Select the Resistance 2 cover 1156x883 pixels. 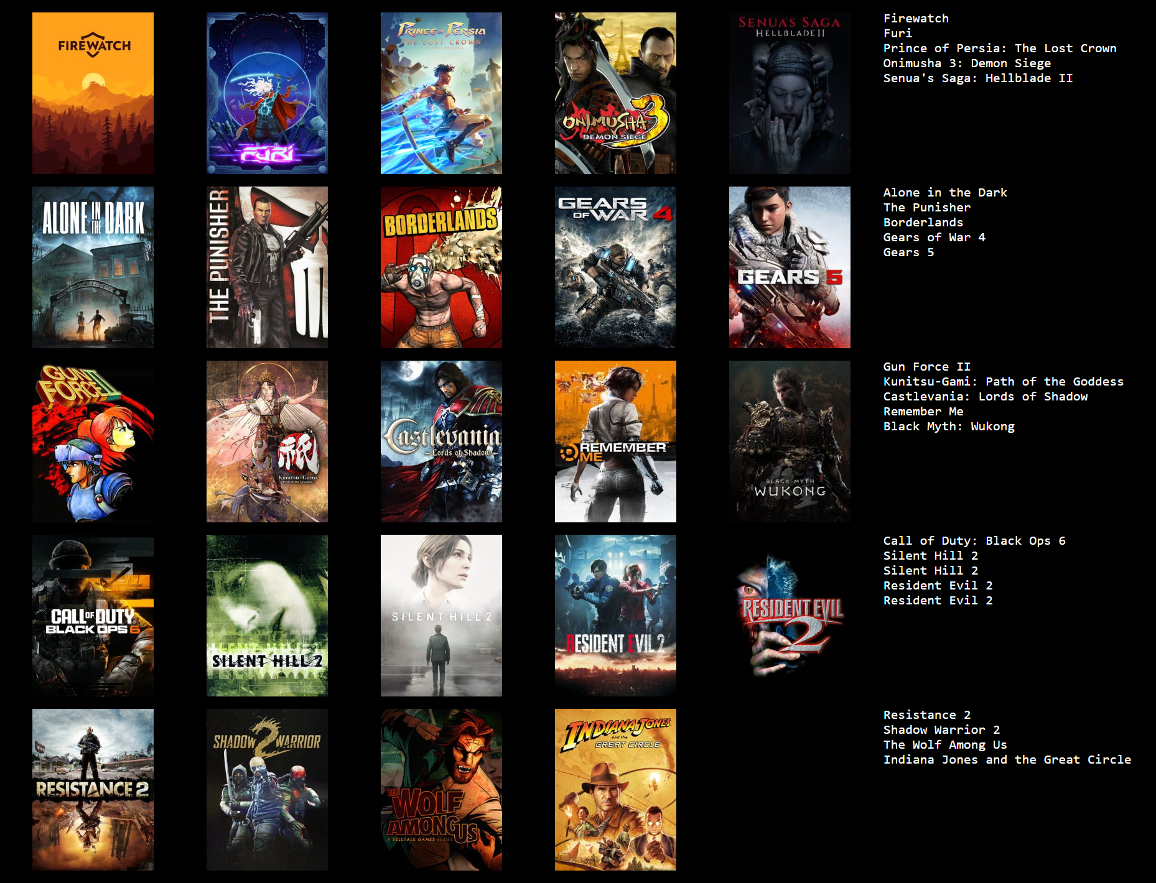[93, 790]
